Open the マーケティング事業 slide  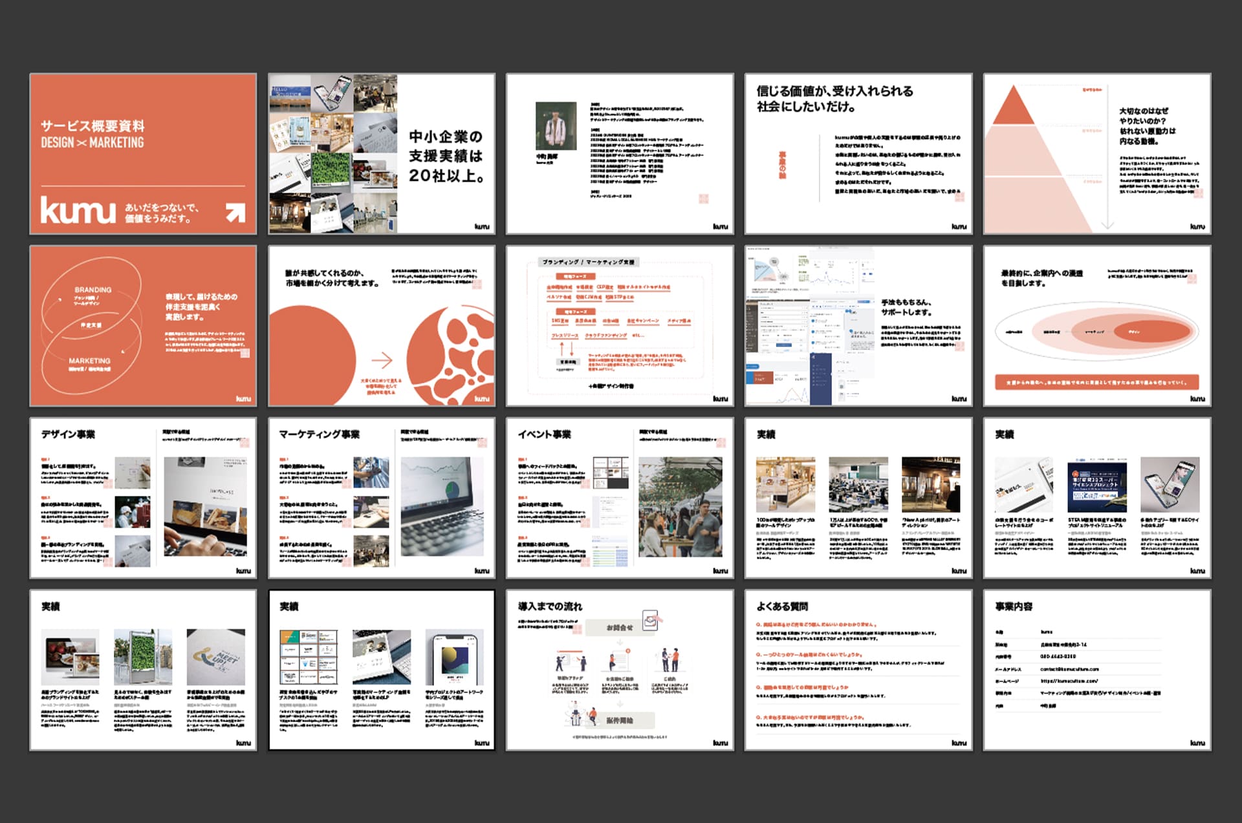click(382, 498)
